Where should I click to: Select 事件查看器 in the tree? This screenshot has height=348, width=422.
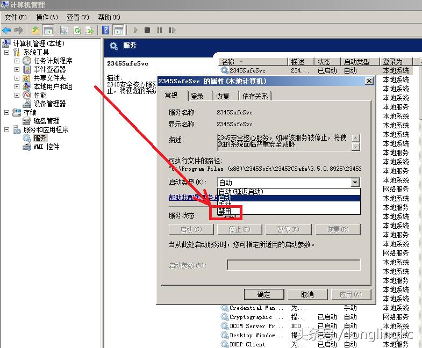(49, 69)
